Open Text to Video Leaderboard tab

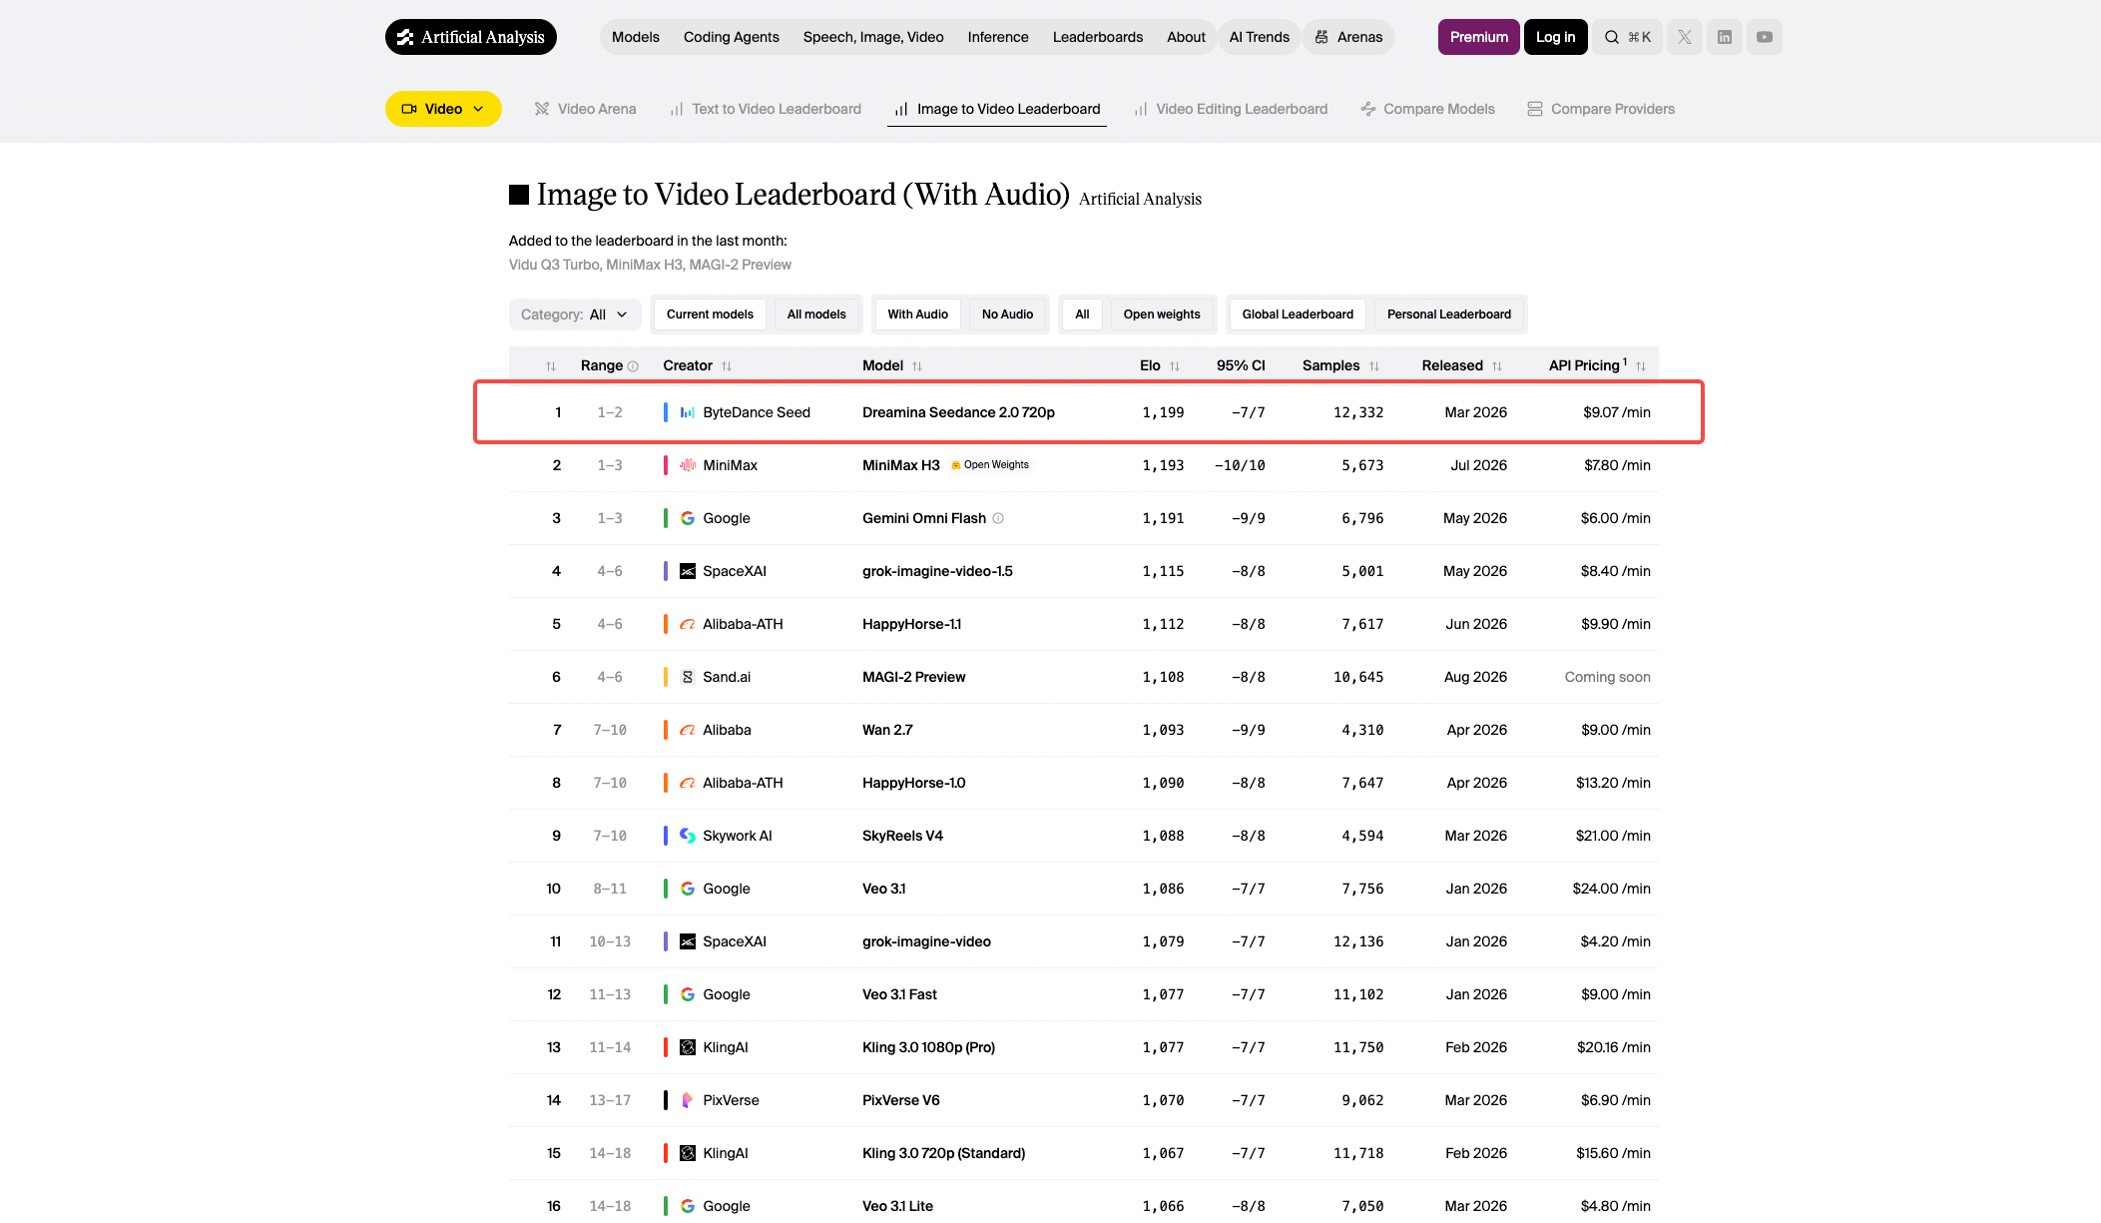[766, 109]
